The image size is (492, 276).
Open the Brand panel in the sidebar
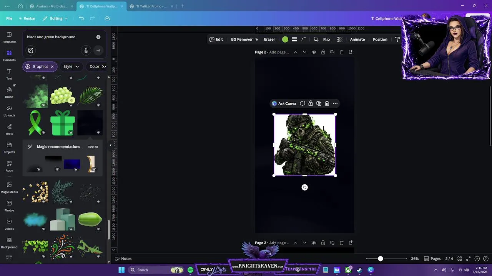pyautogui.click(x=9, y=92)
